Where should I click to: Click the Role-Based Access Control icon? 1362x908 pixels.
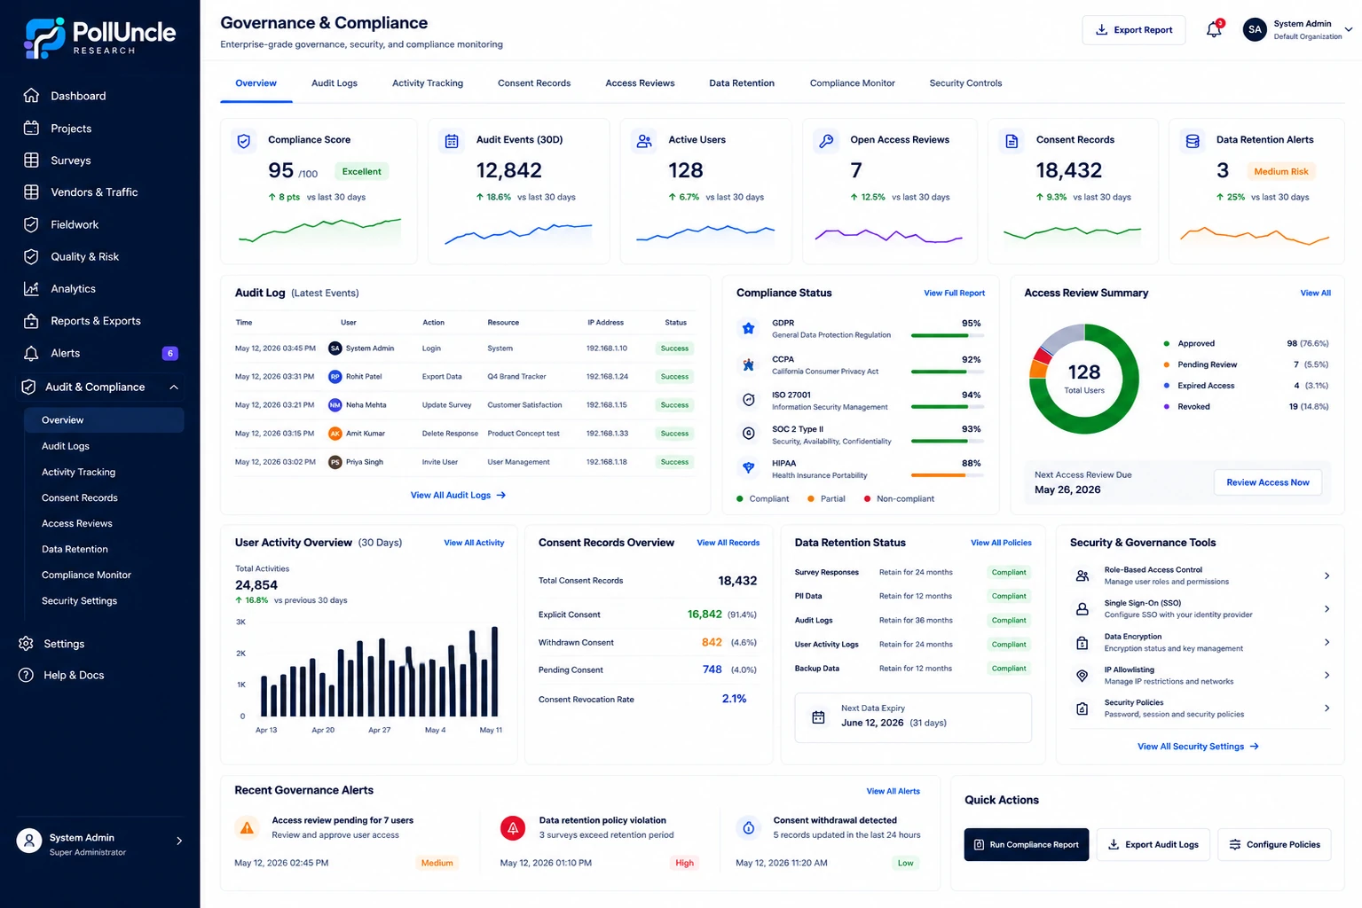coord(1083,575)
